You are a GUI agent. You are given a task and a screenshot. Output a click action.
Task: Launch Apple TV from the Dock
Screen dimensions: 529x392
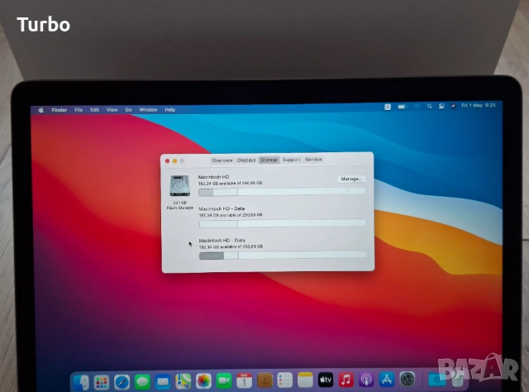point(326,380)
